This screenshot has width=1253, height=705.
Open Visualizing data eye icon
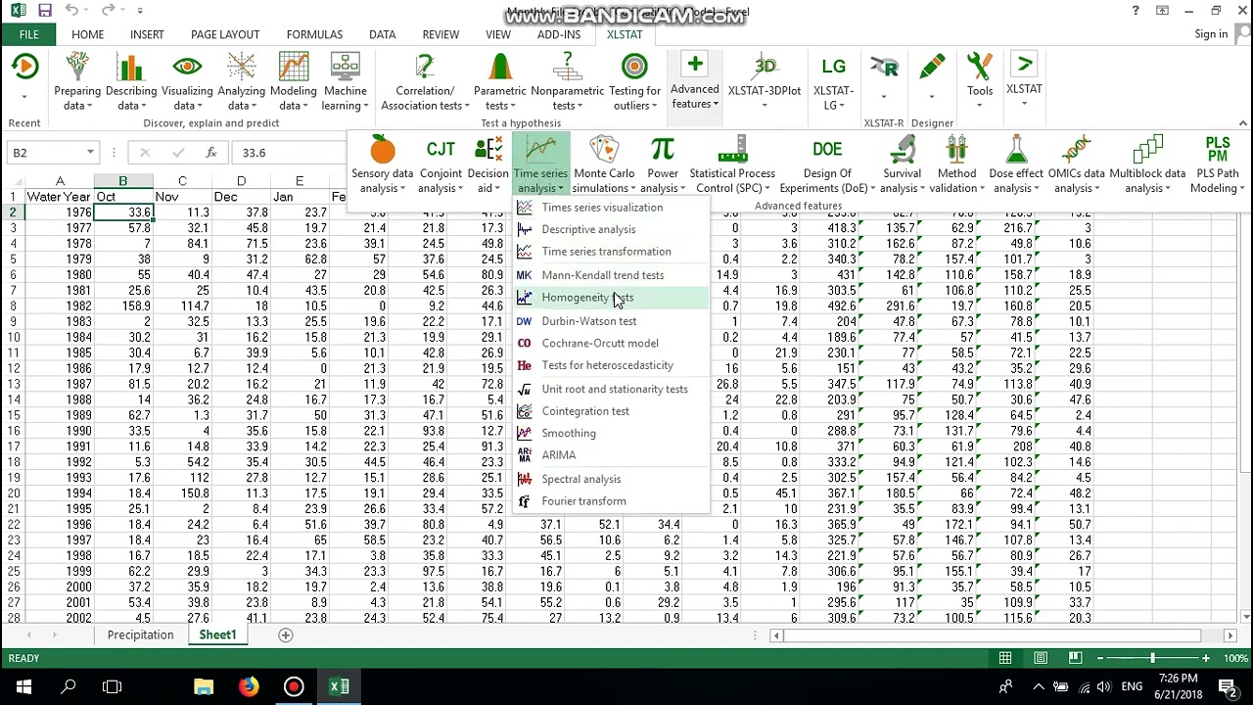click(x=186, y=67)
